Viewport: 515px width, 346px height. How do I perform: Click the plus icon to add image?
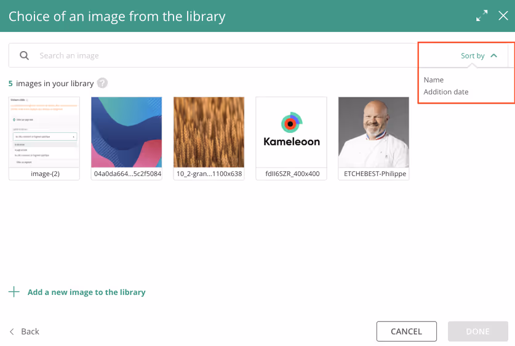click(x=14, y=292)
